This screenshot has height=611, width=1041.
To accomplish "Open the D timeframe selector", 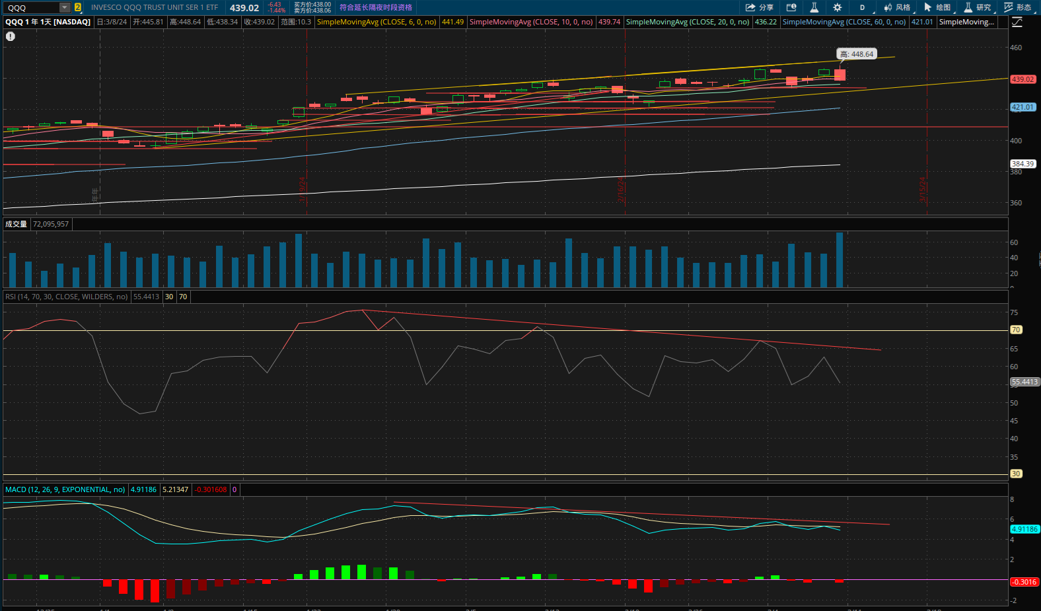I will click(863, 7).
